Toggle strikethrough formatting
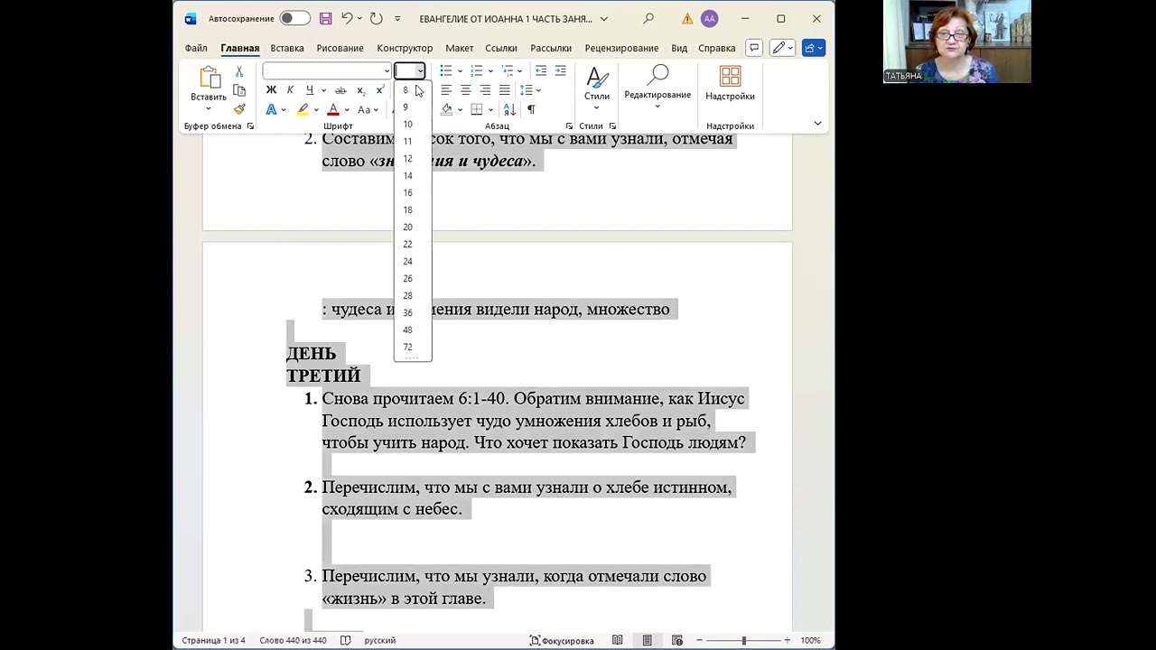The height and width of the screenshot is (650, 1156). (340, 89)
